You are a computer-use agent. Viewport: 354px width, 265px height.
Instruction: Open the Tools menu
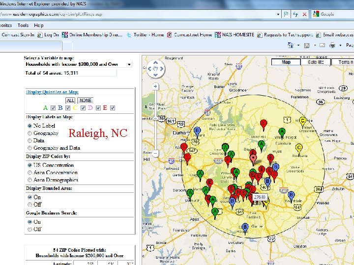pyautogui.click(x=23, y=25)
